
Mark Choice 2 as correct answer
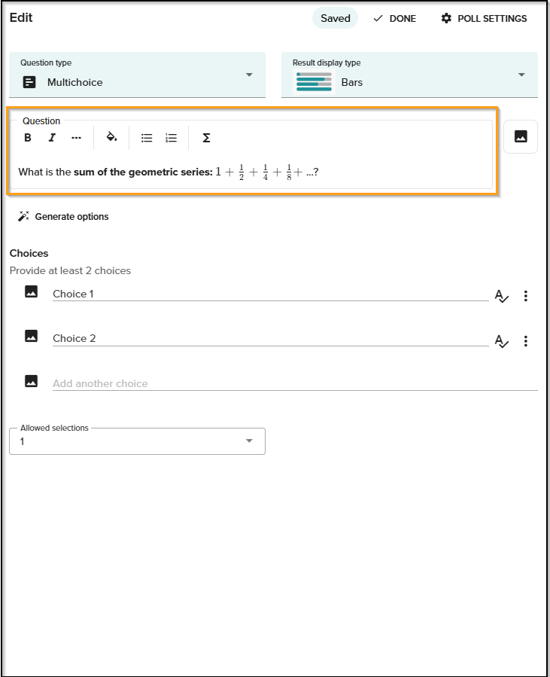[502, 341]
